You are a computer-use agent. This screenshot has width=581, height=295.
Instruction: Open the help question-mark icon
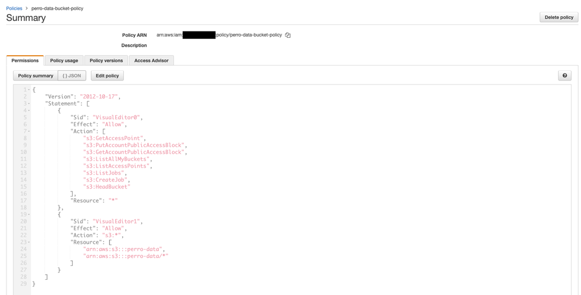(x=565, y=76)
